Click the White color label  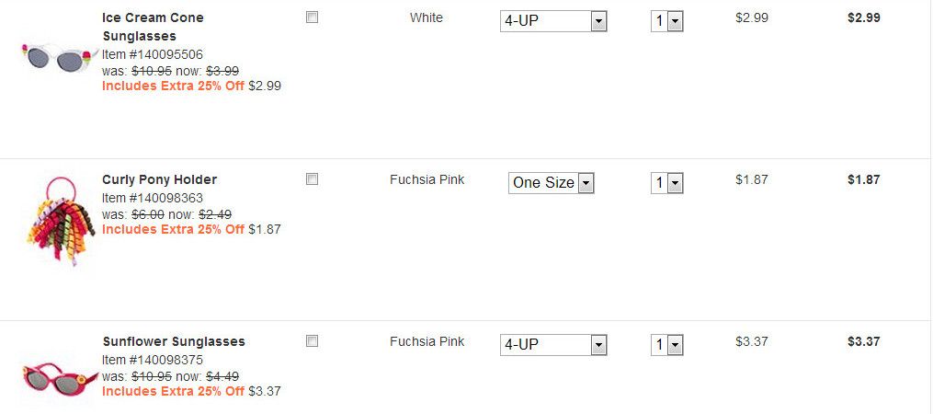pyautogui.click(x=427, y=17)
